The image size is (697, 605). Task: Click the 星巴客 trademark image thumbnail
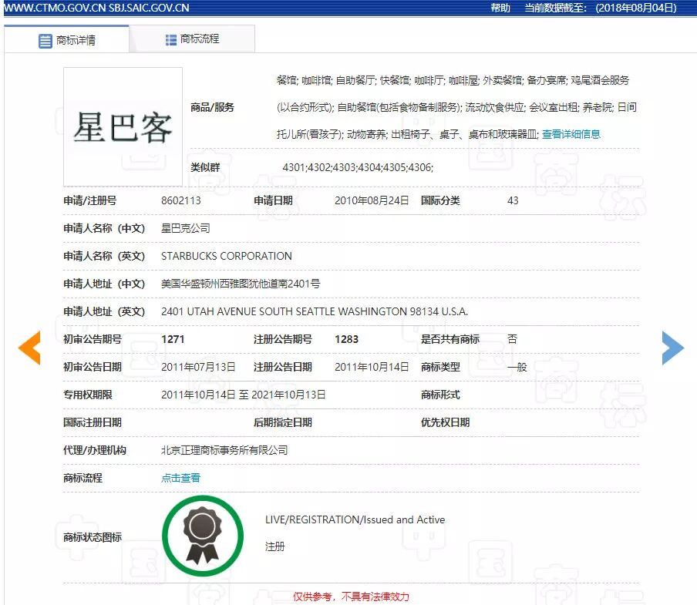pos(123,126)
